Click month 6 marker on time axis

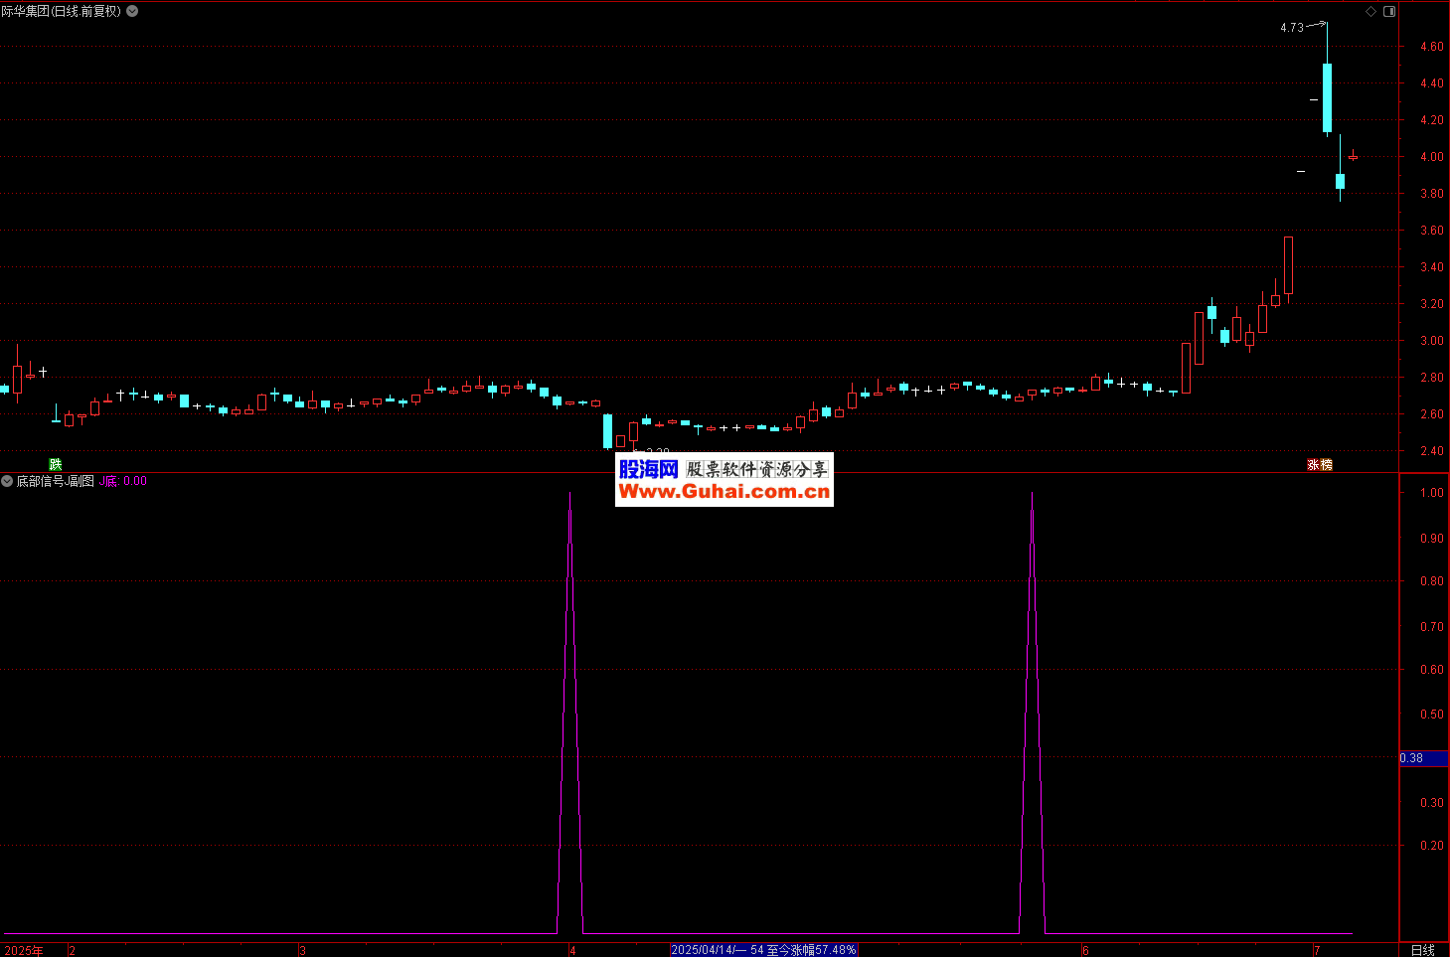1085,951
